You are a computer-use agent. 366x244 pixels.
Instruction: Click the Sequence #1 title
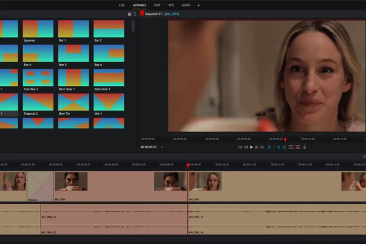[153, 14]
